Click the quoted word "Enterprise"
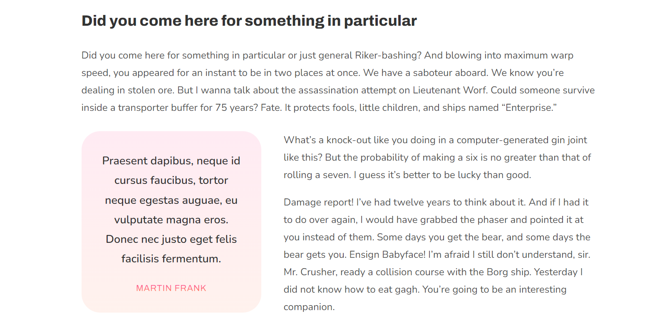 529,108
